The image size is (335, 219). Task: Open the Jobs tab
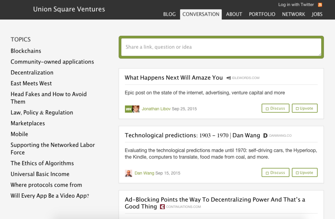point(317,14)
